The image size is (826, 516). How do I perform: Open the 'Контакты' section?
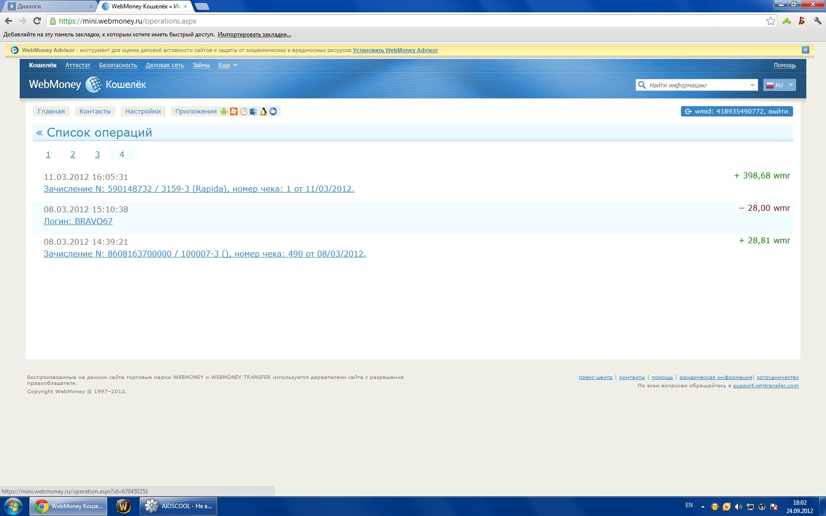(x=95, y=112)
